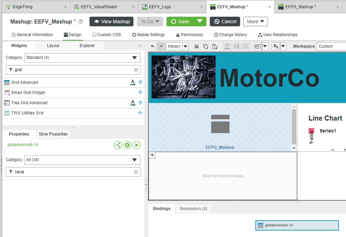Click the contained mashup scroll down arrow
This screenshot has height=237, width=346.
click(x=294, y=148)
